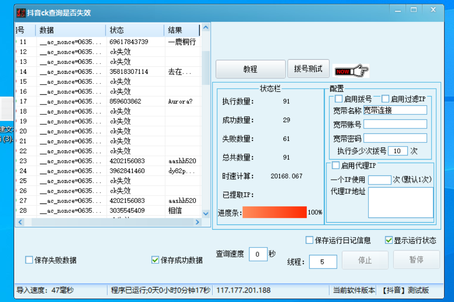Click the 停止 button

pyautogui.click(x=365, y=260)
